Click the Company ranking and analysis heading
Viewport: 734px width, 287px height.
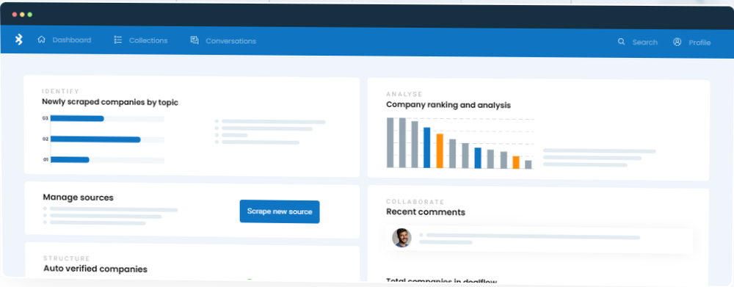point(448,105)
